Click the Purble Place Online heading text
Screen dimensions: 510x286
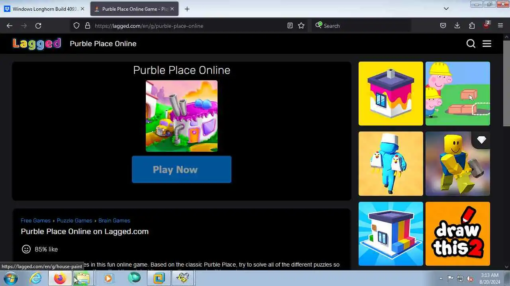click(182, 70)
